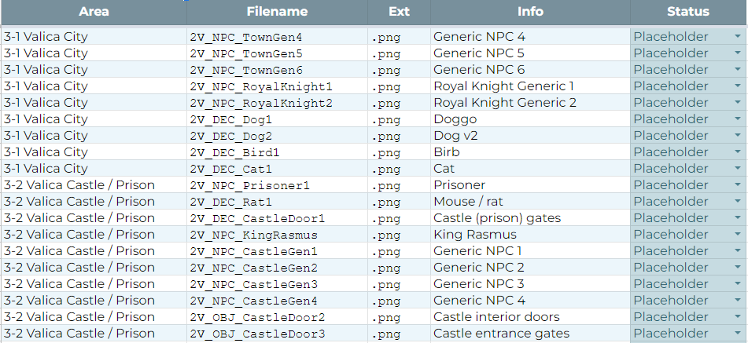This screenshot has width=748, height=343.
Task: Open Status dropdown arrow for Castle entrance gates
Action: (737, 334)
